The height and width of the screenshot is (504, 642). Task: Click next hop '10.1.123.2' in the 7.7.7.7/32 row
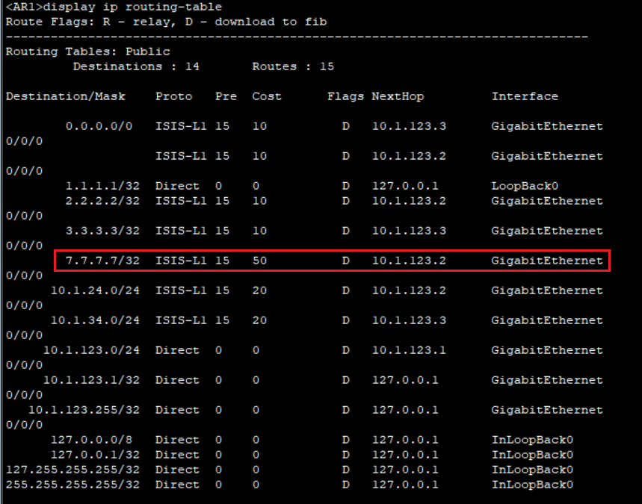(x=409, y=261)
